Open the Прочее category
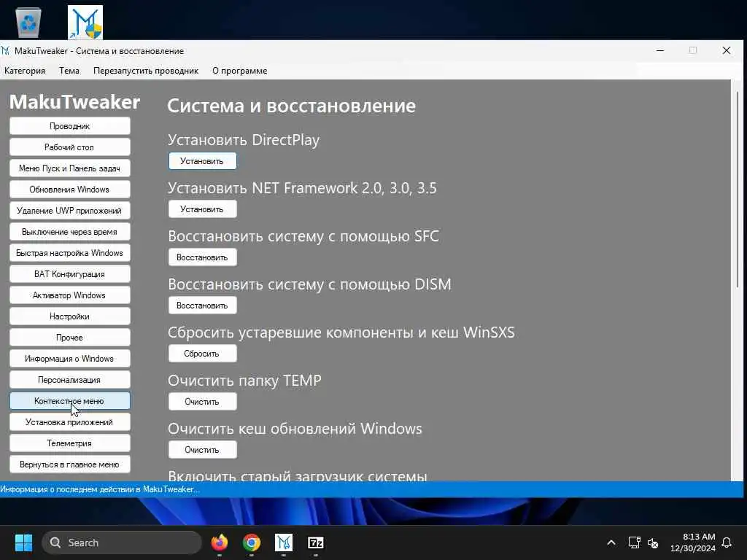This screenshot has height=560, width=747. point(69,337)
